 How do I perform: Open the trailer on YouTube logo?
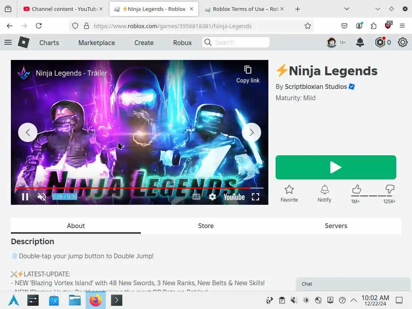(234, 196)
